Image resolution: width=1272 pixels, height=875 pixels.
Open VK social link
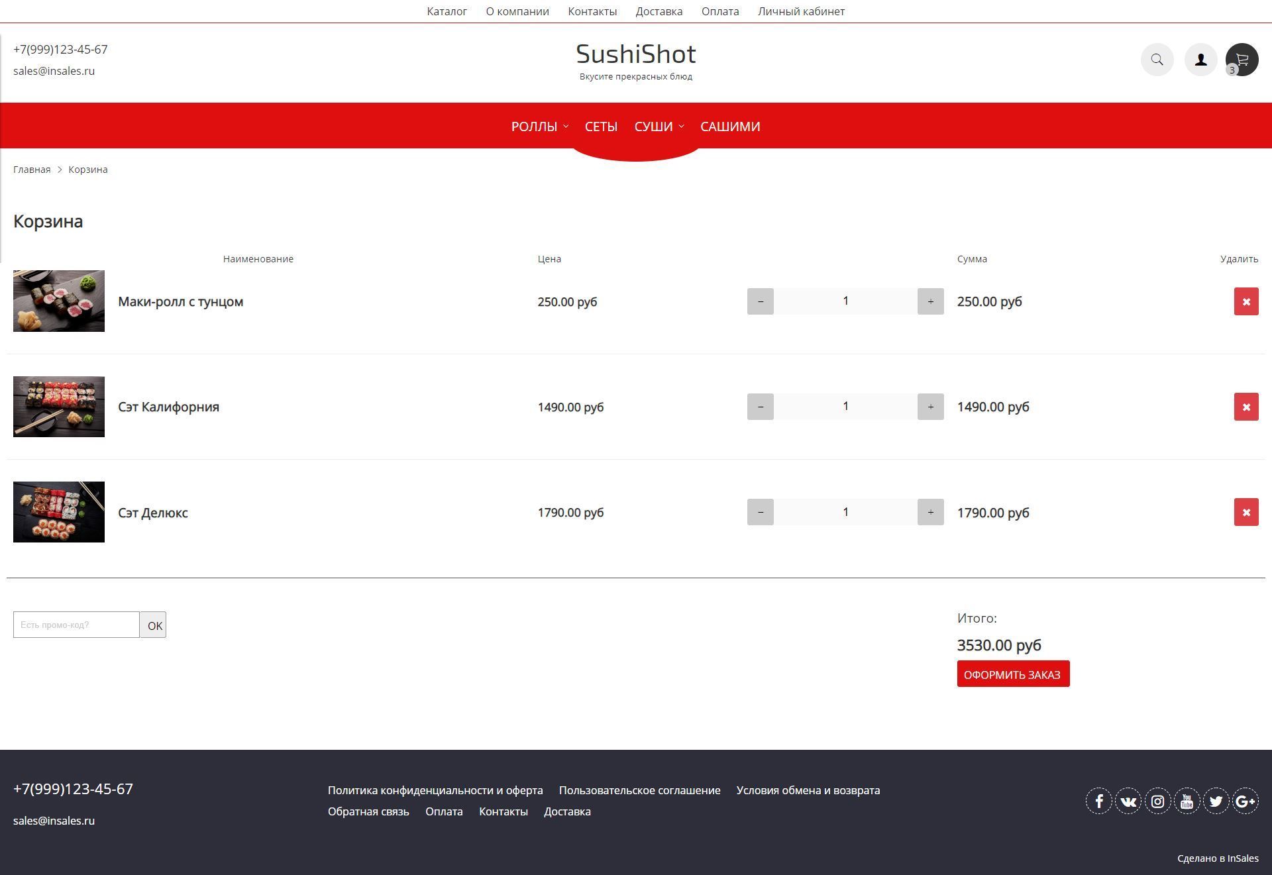coord(1128,801)
